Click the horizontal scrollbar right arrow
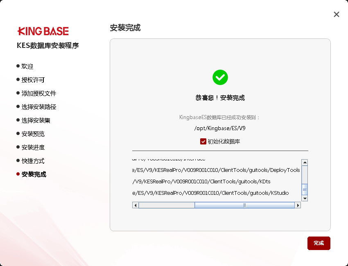This screenshot has width=348, height=266. (x=298, y=205)
